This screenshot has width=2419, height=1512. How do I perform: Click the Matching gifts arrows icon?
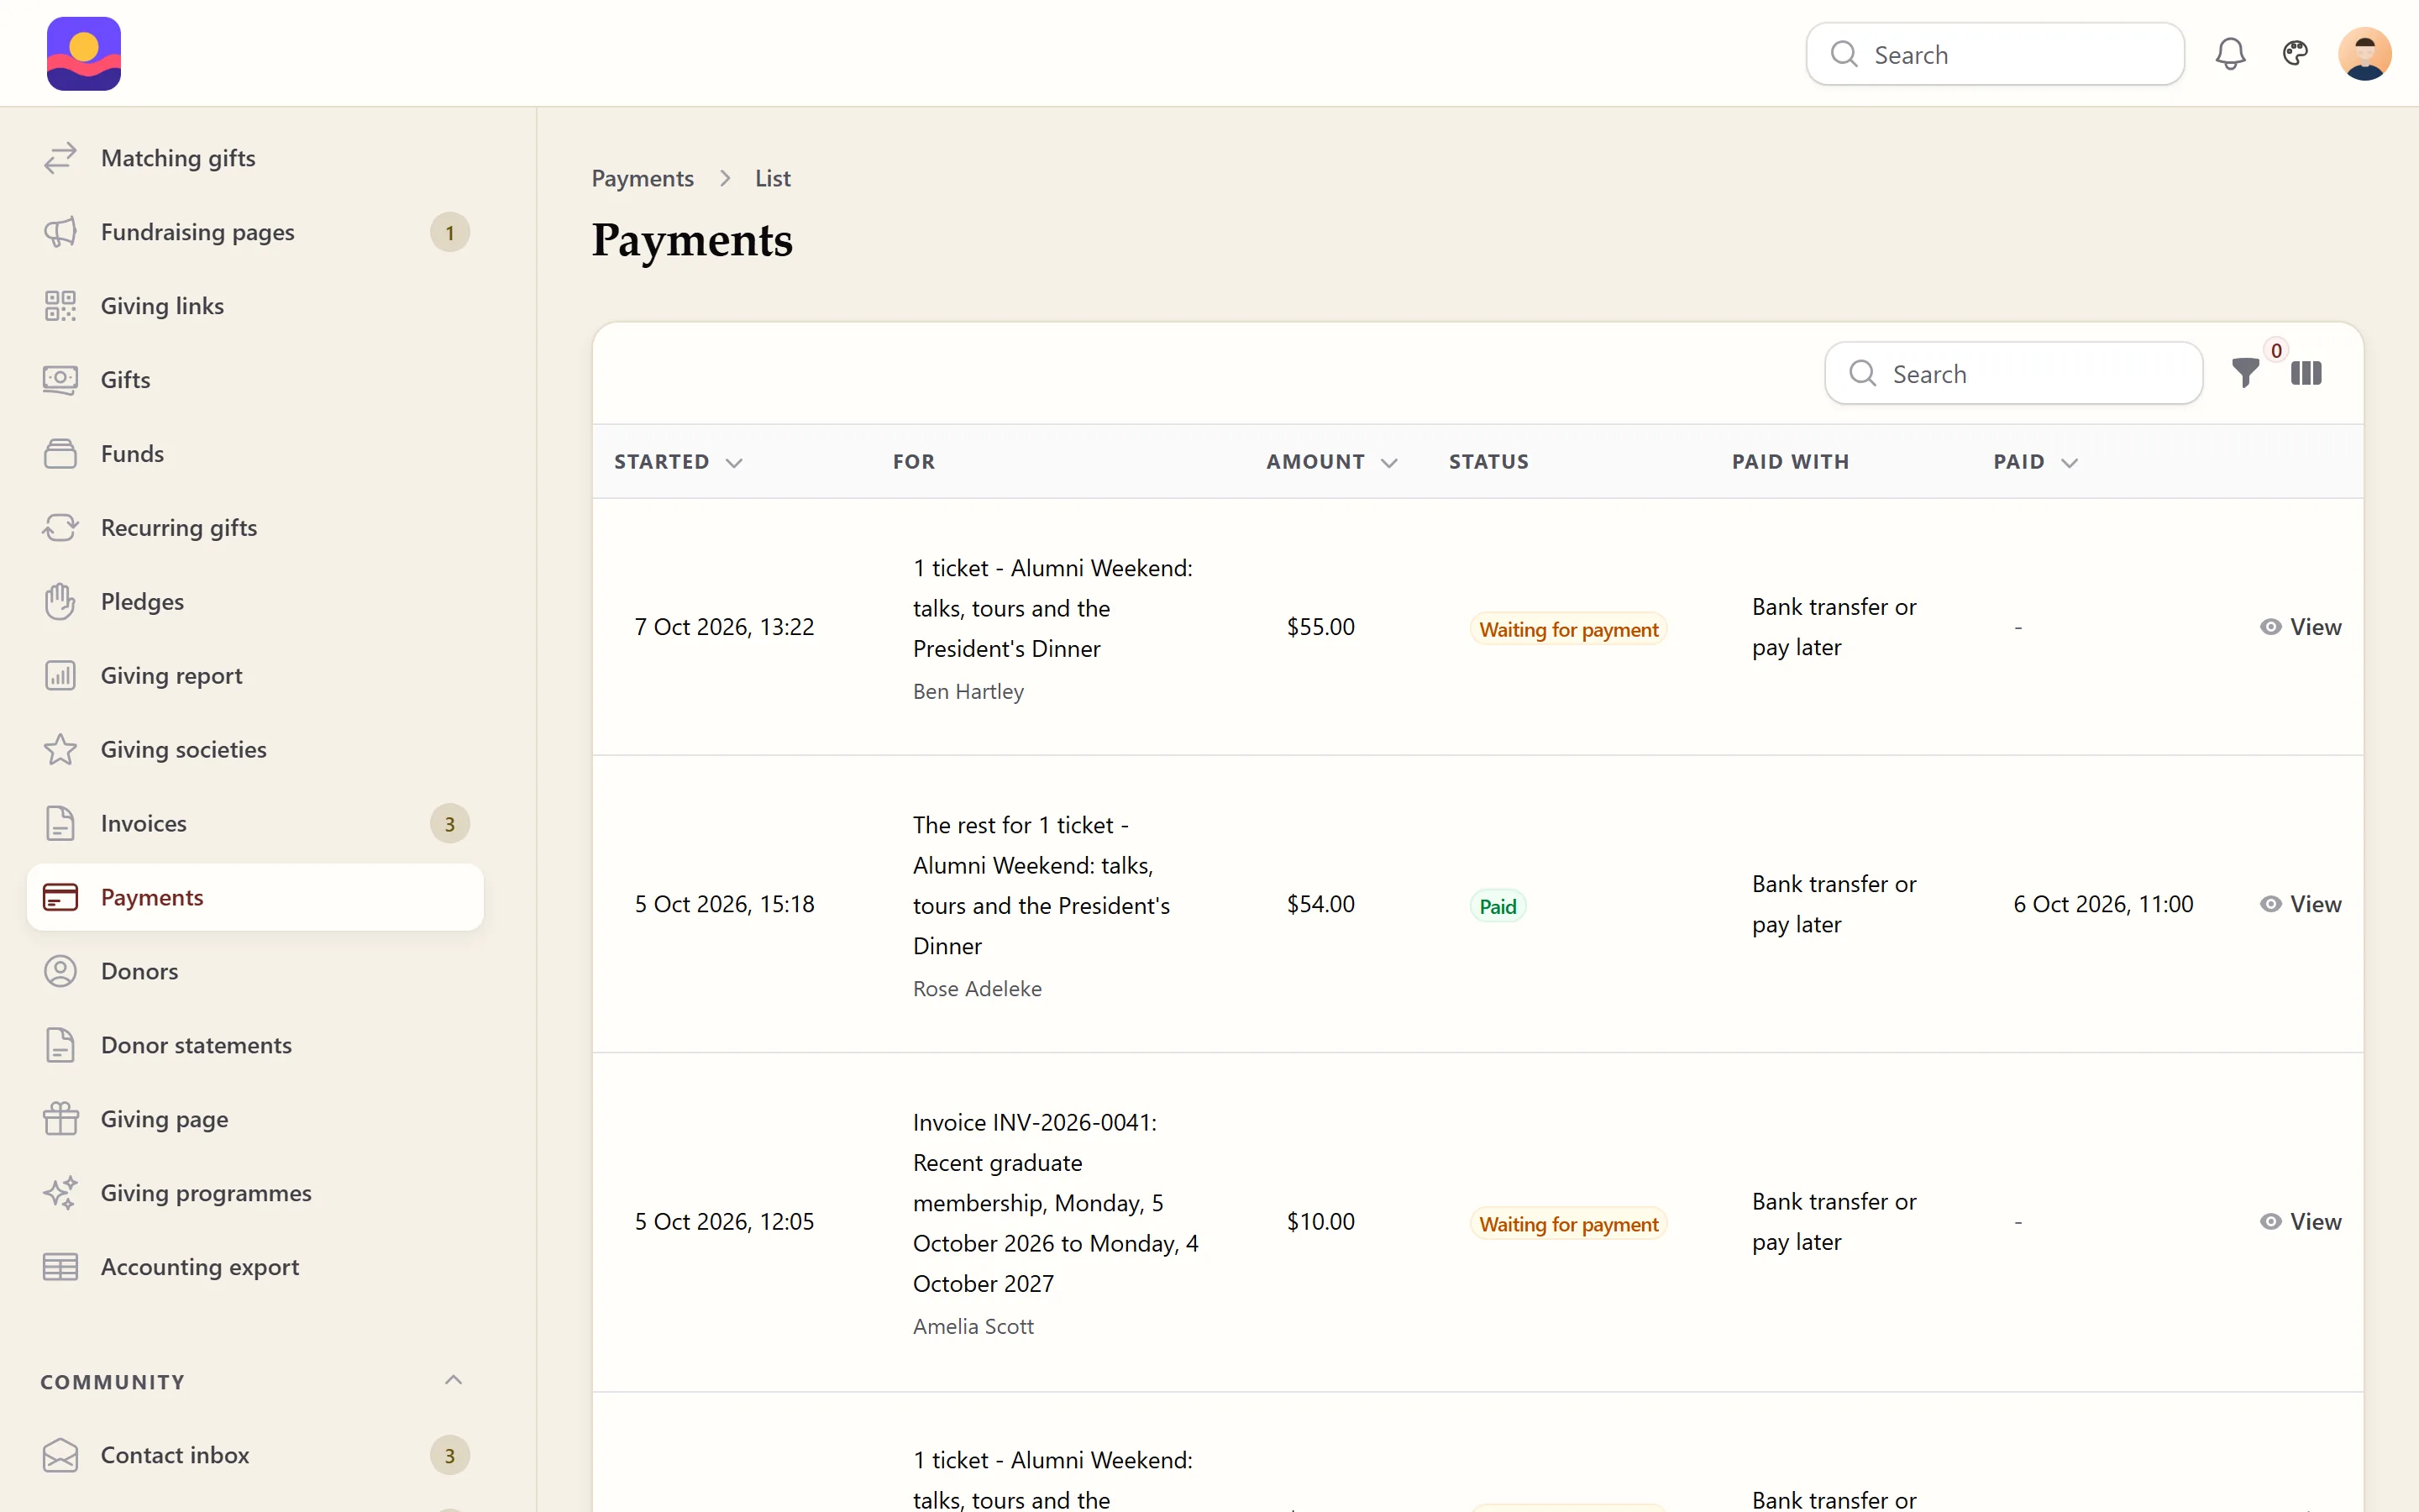pos(60,158)
